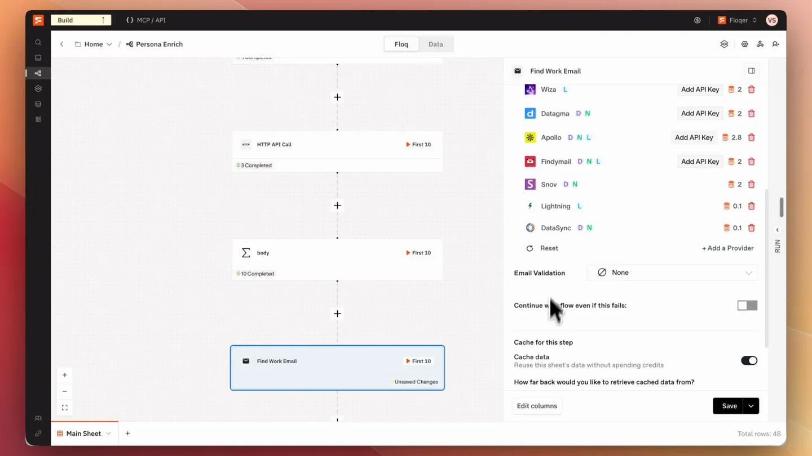Remove the Snov provider via its trash icon
Image resolution: width=812 pixels, height=456 pixels.
[x=751, y=184]
